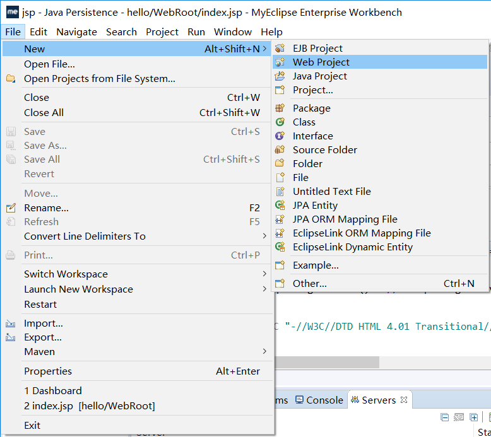Click the Interface icon
Viewport: 491px width, 437px height.
click(x=280, y=136)
